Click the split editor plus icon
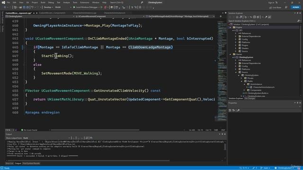The image size is (303, 170). pos(221,17)
